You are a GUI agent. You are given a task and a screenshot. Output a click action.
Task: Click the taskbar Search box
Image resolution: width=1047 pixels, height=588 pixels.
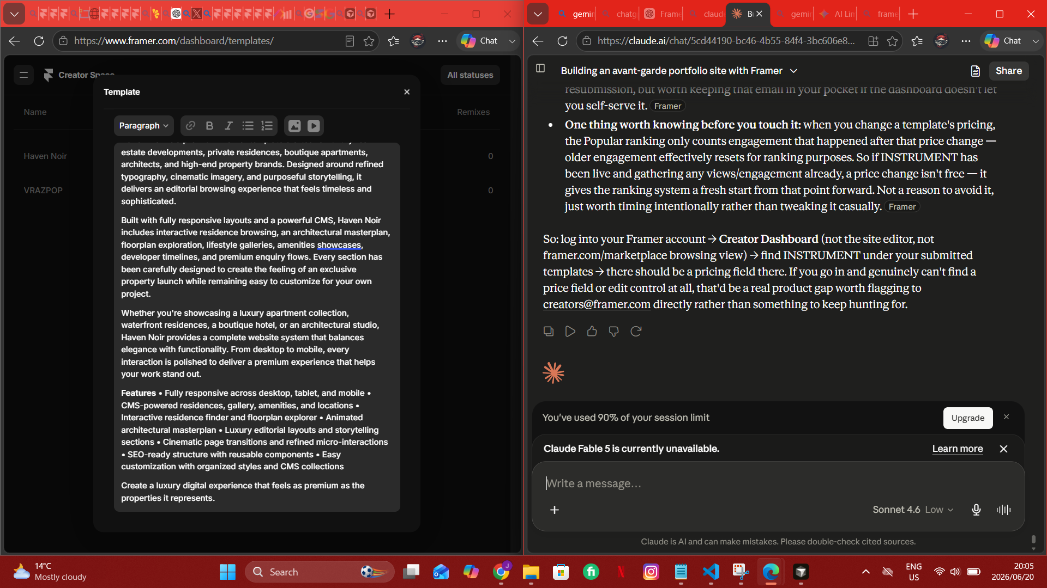point(320,572)
